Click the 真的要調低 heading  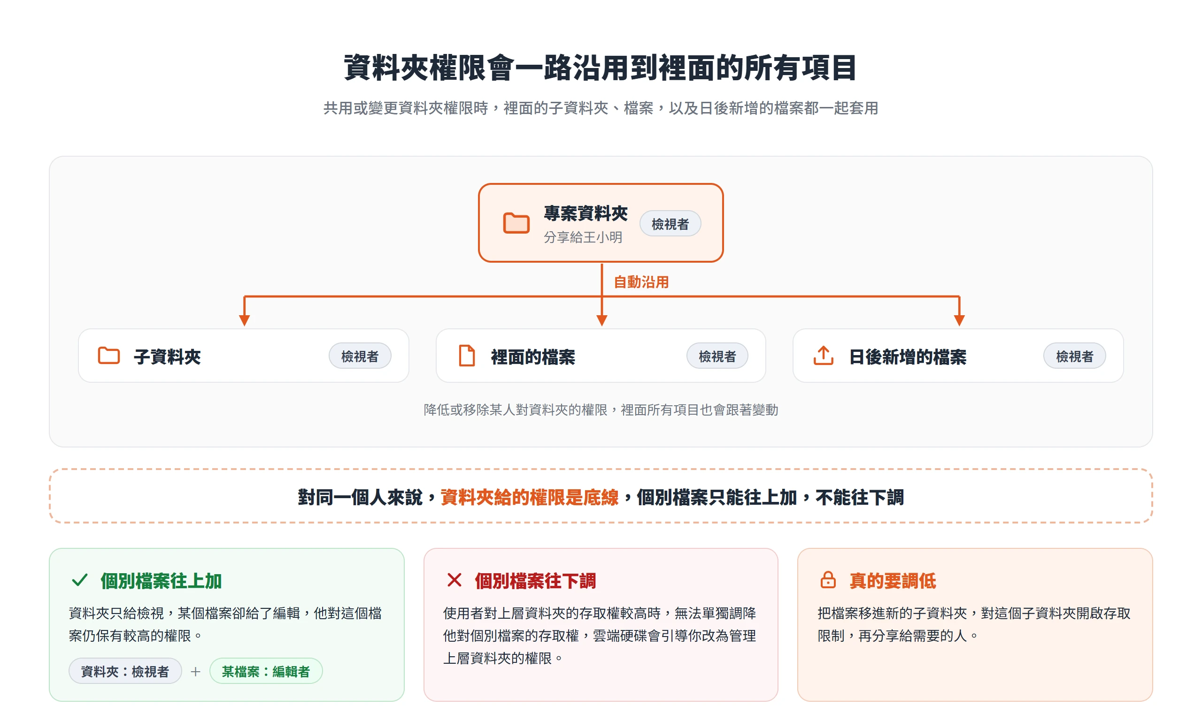(x=893, y=580)
